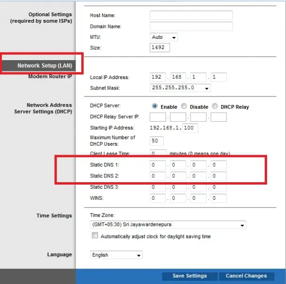Click Local IP Address third octet field
The height and width of the screenshot is (284, 286).
[199, 77]
